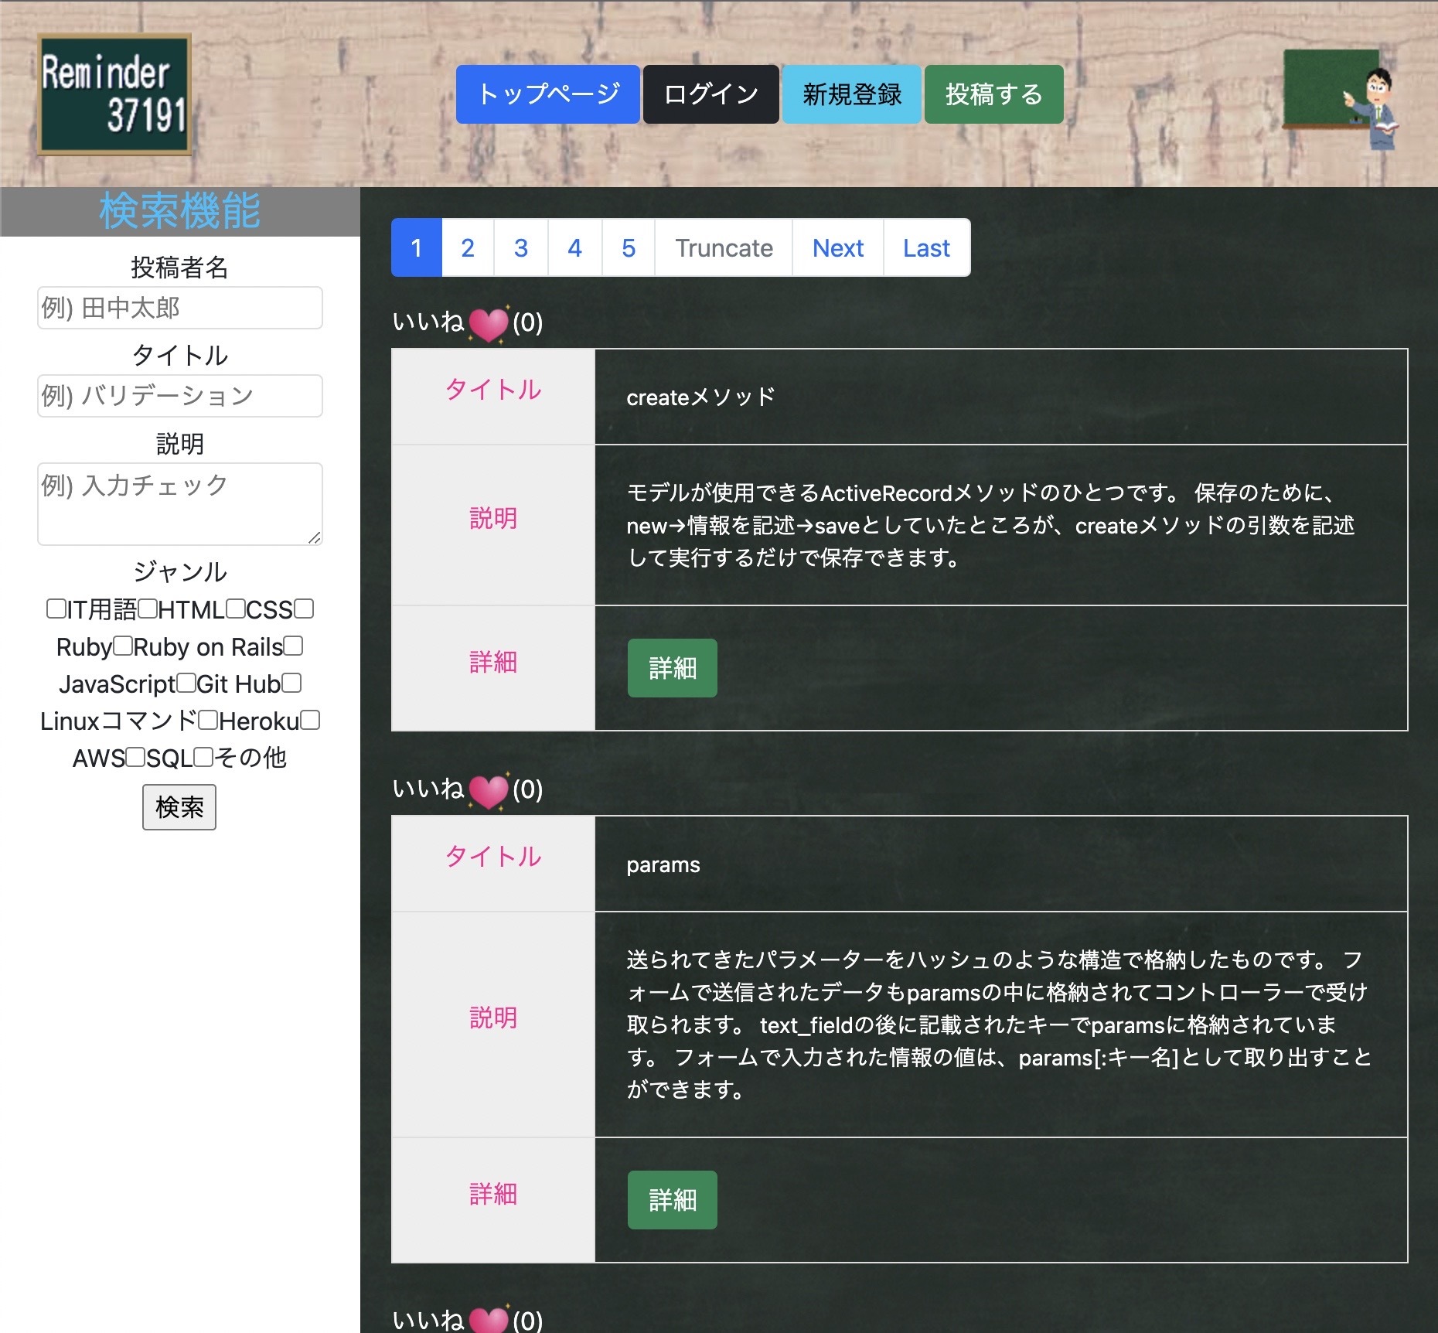Click the heart icon above the params post
The image size is (1438, 1333).
click(x=489, y=789)
